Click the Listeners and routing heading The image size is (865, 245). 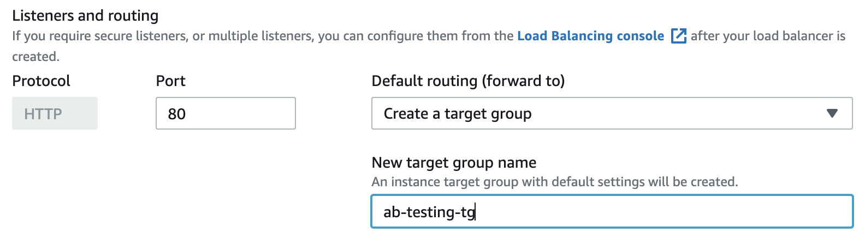point(85,15)
